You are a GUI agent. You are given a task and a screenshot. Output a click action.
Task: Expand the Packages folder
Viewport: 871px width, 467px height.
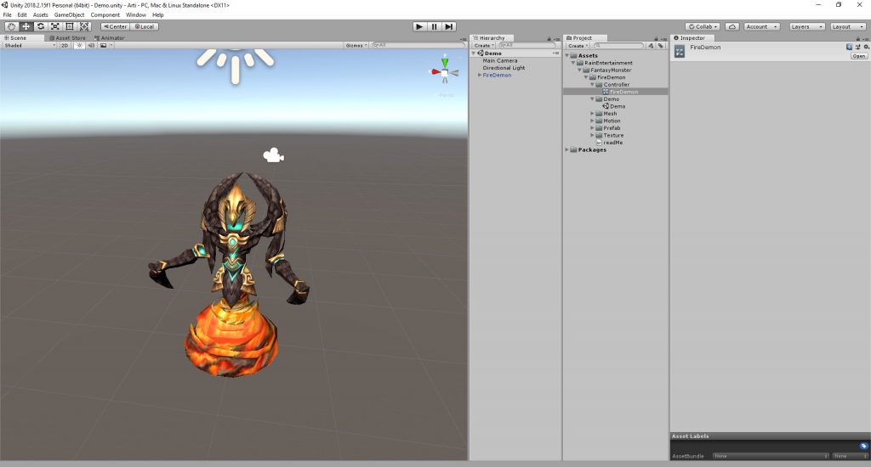click(567, 149)
